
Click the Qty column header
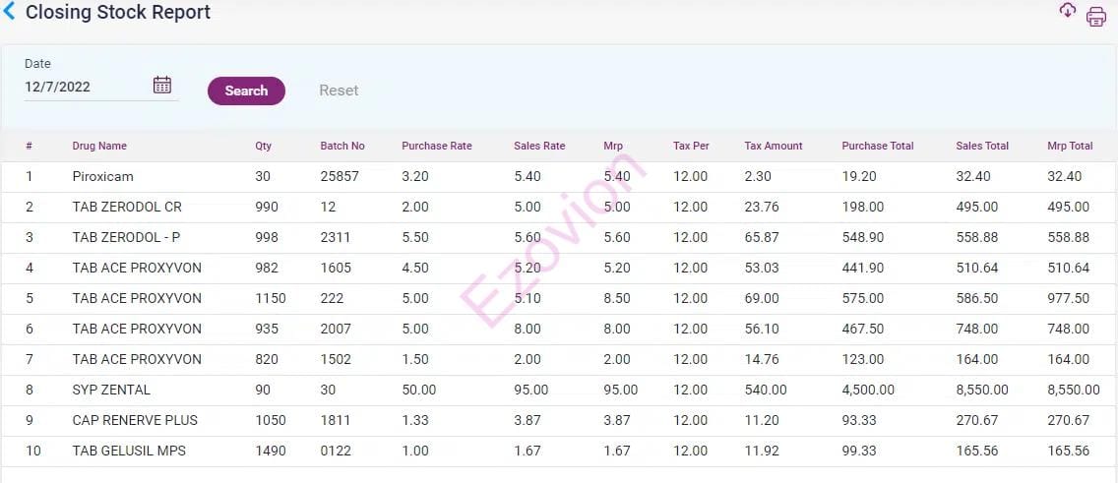click(263, 146)
